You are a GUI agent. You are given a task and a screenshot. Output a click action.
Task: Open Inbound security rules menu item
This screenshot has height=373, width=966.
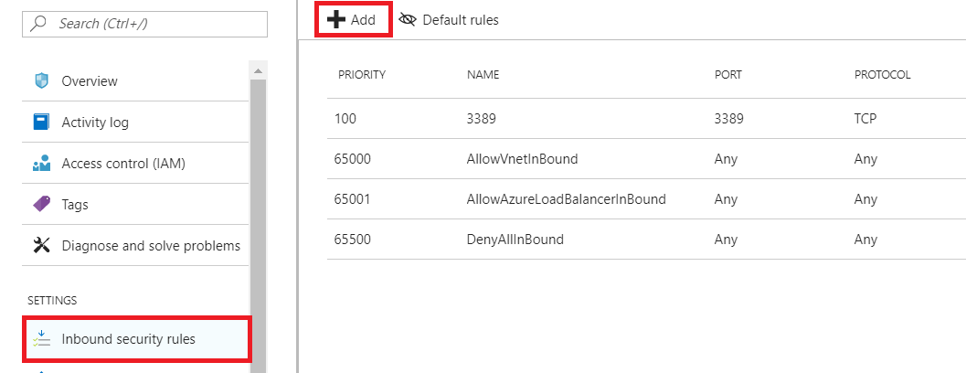pos(128,339)
